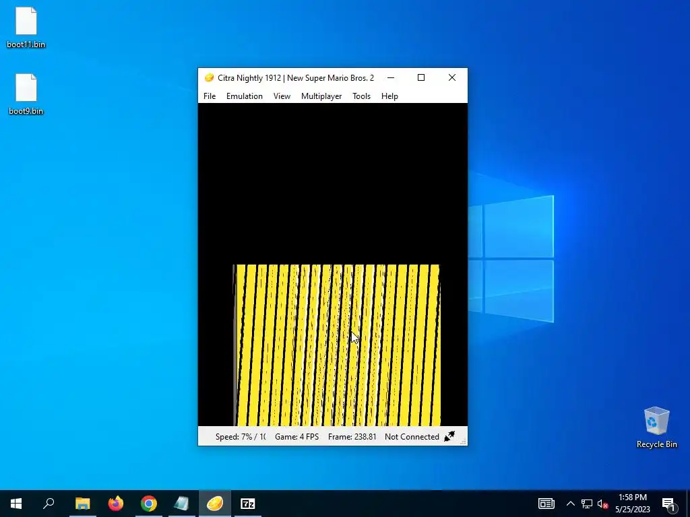Screen dimensions: 690x517
Task: Maximize the Citra window
Action: pyautogui.click(x=421, y=78)
